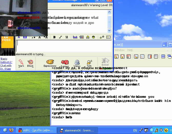Click mIRC Send file toolbar icon

tap(116, 56)
